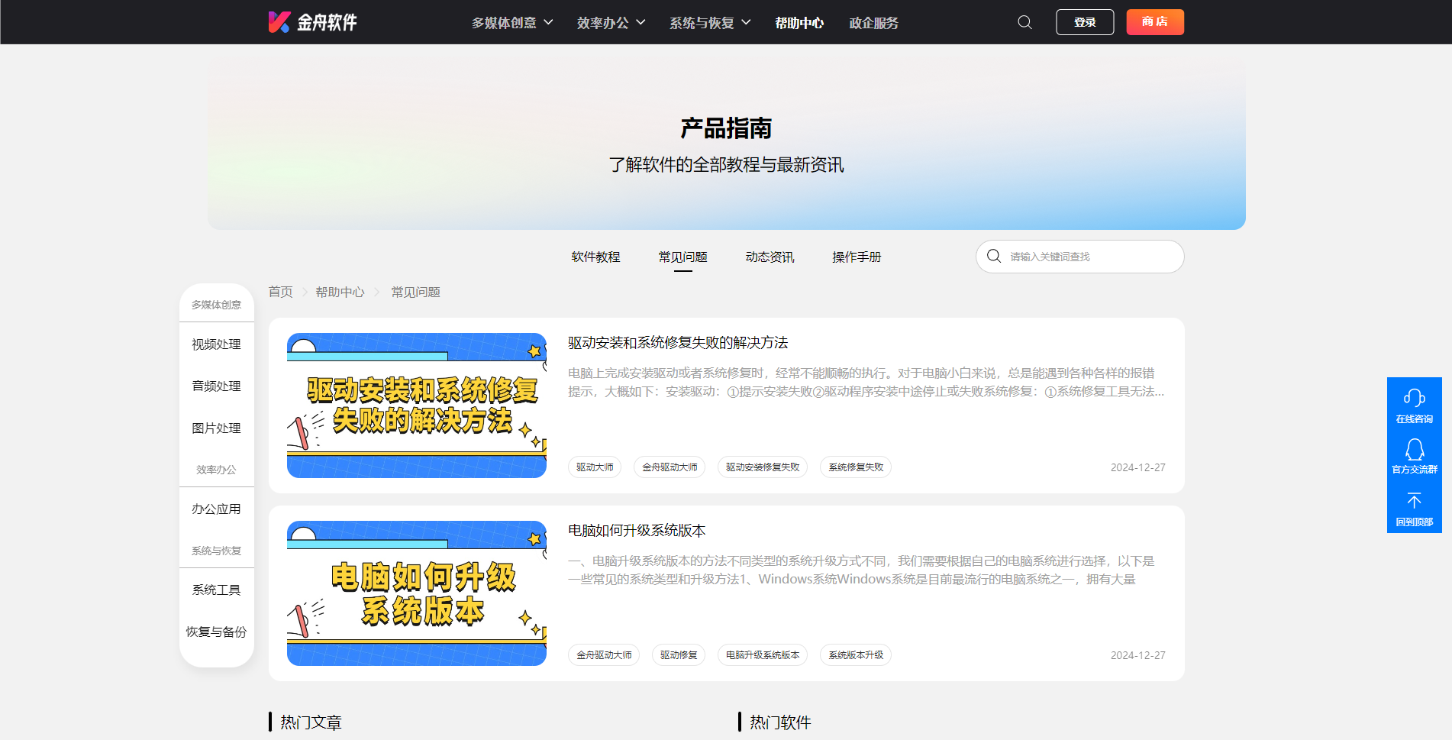Open the 政企服务 nav item
The width and height of the screenshot is (1452, 740).
(x=873, y=23)
